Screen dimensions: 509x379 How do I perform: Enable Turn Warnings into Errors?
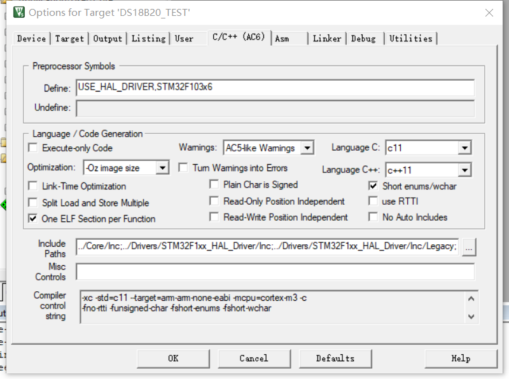[183, 169]
